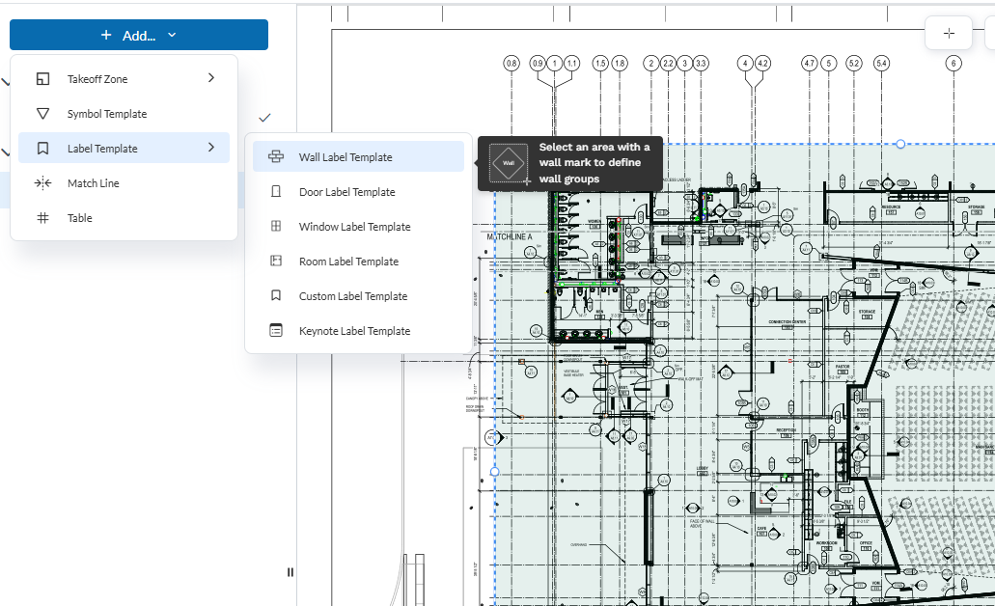Expand the Label Template submenu arrow
This screenshot has height=606, width=995.
coord(211,148)
